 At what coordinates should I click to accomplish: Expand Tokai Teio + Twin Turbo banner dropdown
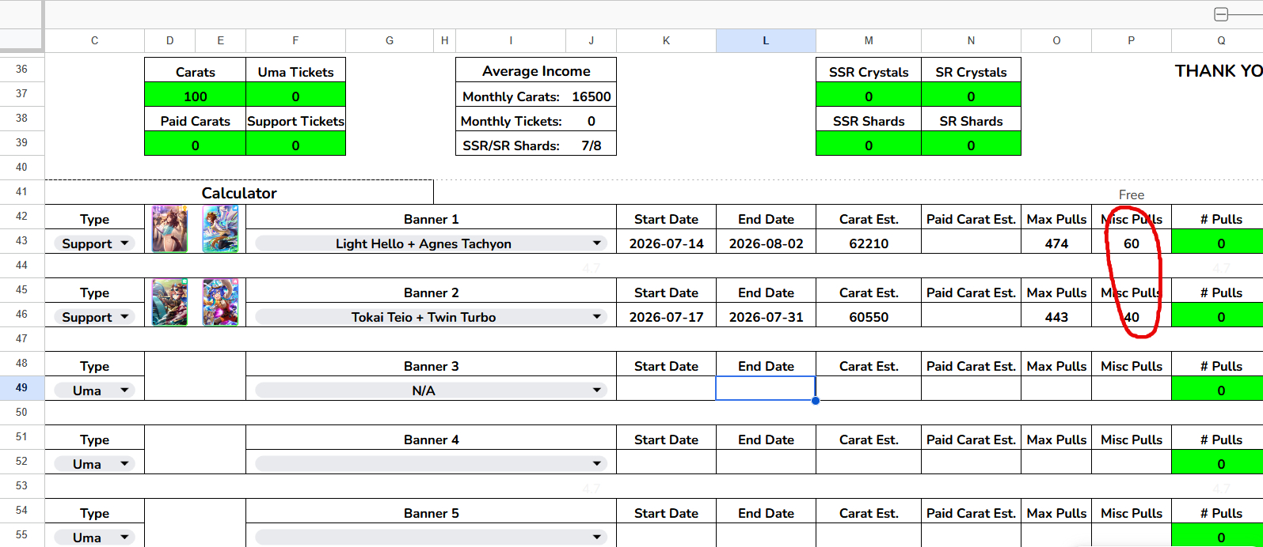point(431,317)
